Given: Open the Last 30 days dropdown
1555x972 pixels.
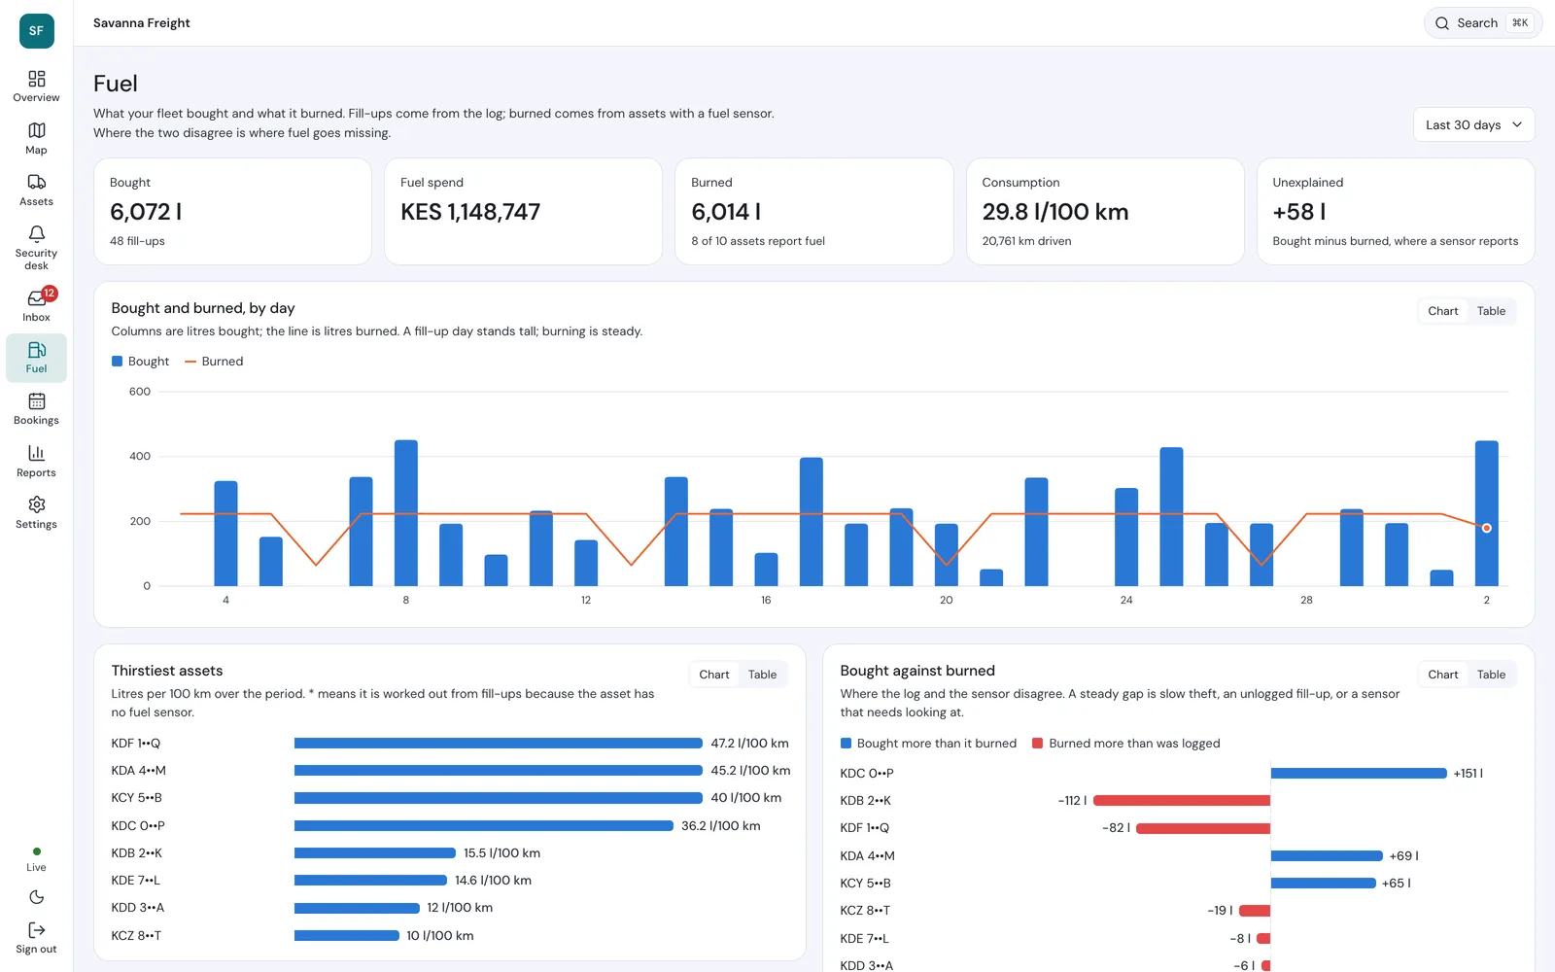Looking at the screenshot, I should pos(1473,124).
